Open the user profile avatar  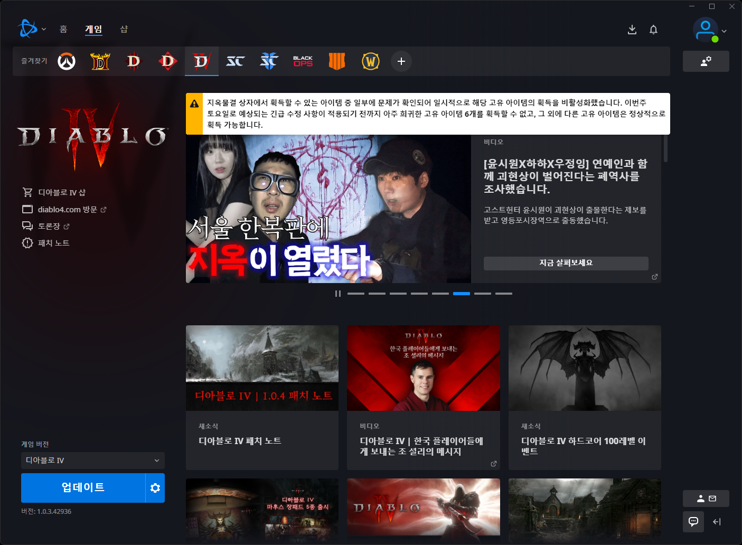point(706,30)
